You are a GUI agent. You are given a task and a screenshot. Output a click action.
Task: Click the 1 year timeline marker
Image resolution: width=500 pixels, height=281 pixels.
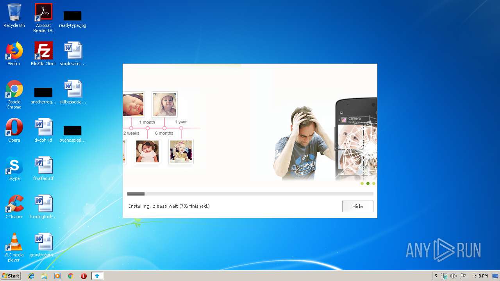(x=181, y=128)
